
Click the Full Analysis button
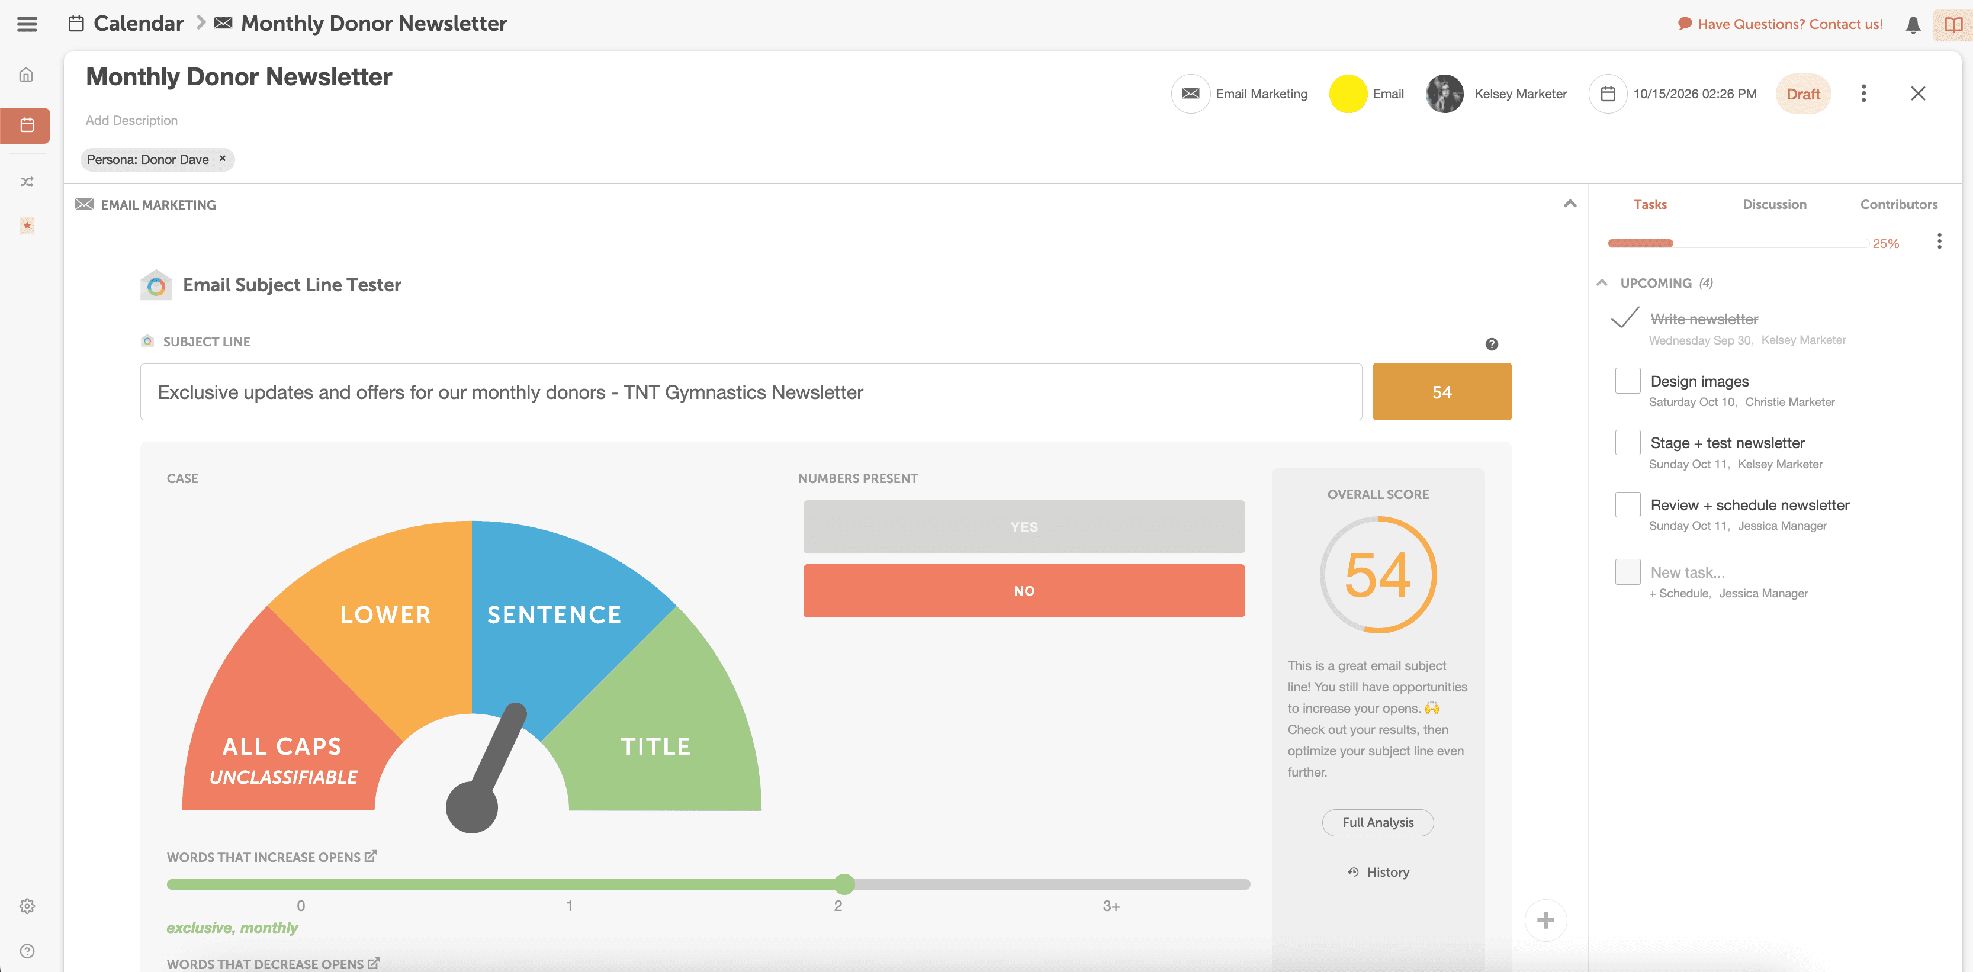coord(1377,823)
